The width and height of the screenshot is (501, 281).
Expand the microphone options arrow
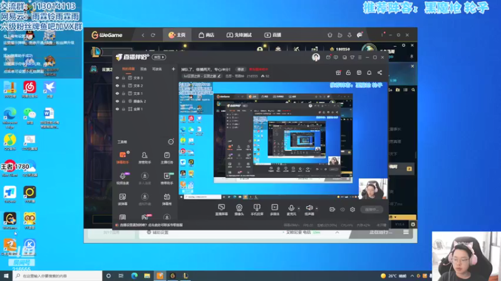point(299,209)
